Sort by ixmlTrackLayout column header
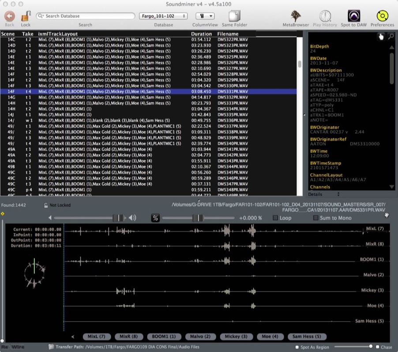398x352 pixels. pos(58,34)
